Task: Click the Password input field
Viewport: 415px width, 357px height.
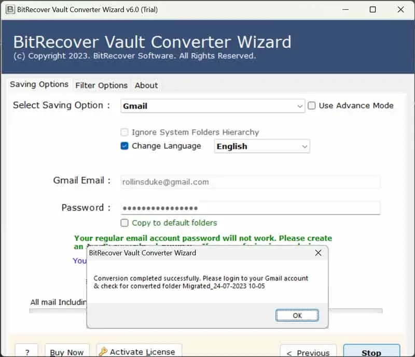Action: tap(250, 208)
